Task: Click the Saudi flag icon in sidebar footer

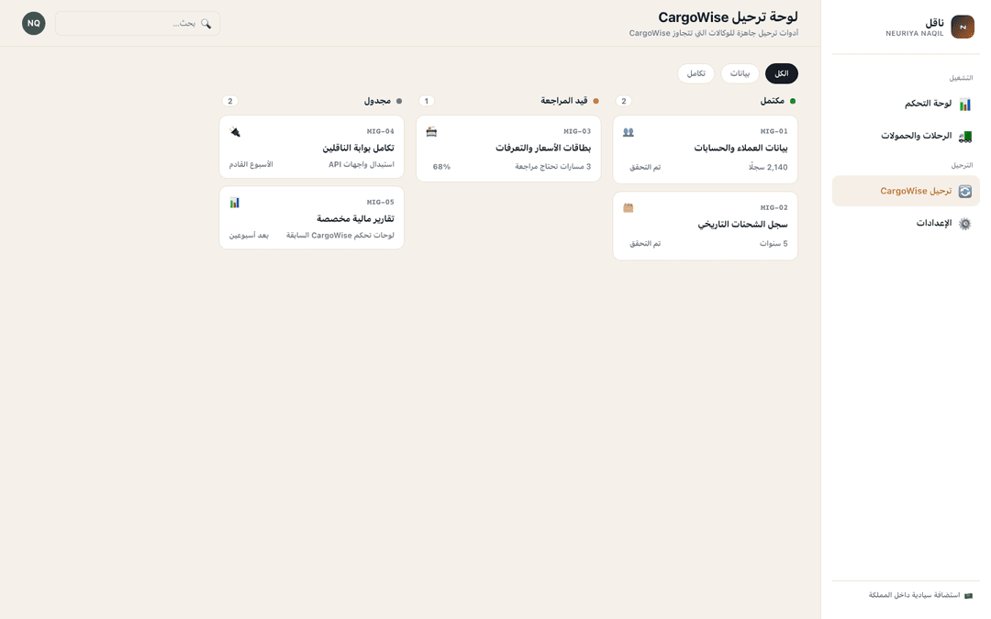Action: point(968,596)
